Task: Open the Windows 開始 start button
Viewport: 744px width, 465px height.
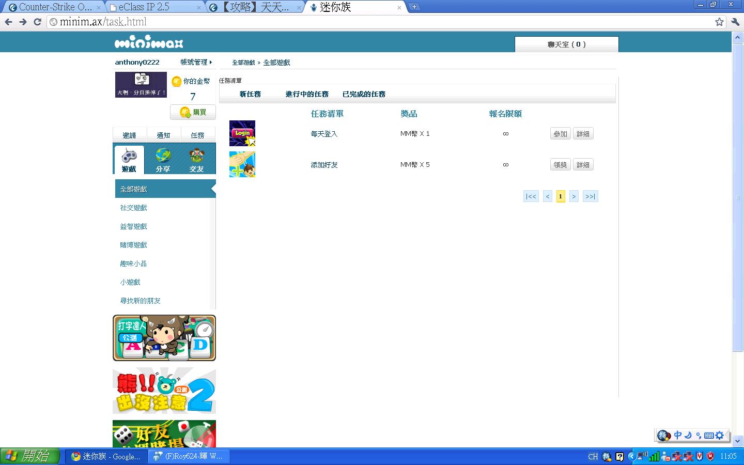Action: coord(30,456)
